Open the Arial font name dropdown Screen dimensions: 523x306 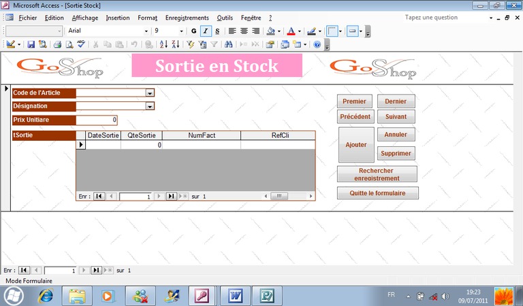tap(146, 31)
